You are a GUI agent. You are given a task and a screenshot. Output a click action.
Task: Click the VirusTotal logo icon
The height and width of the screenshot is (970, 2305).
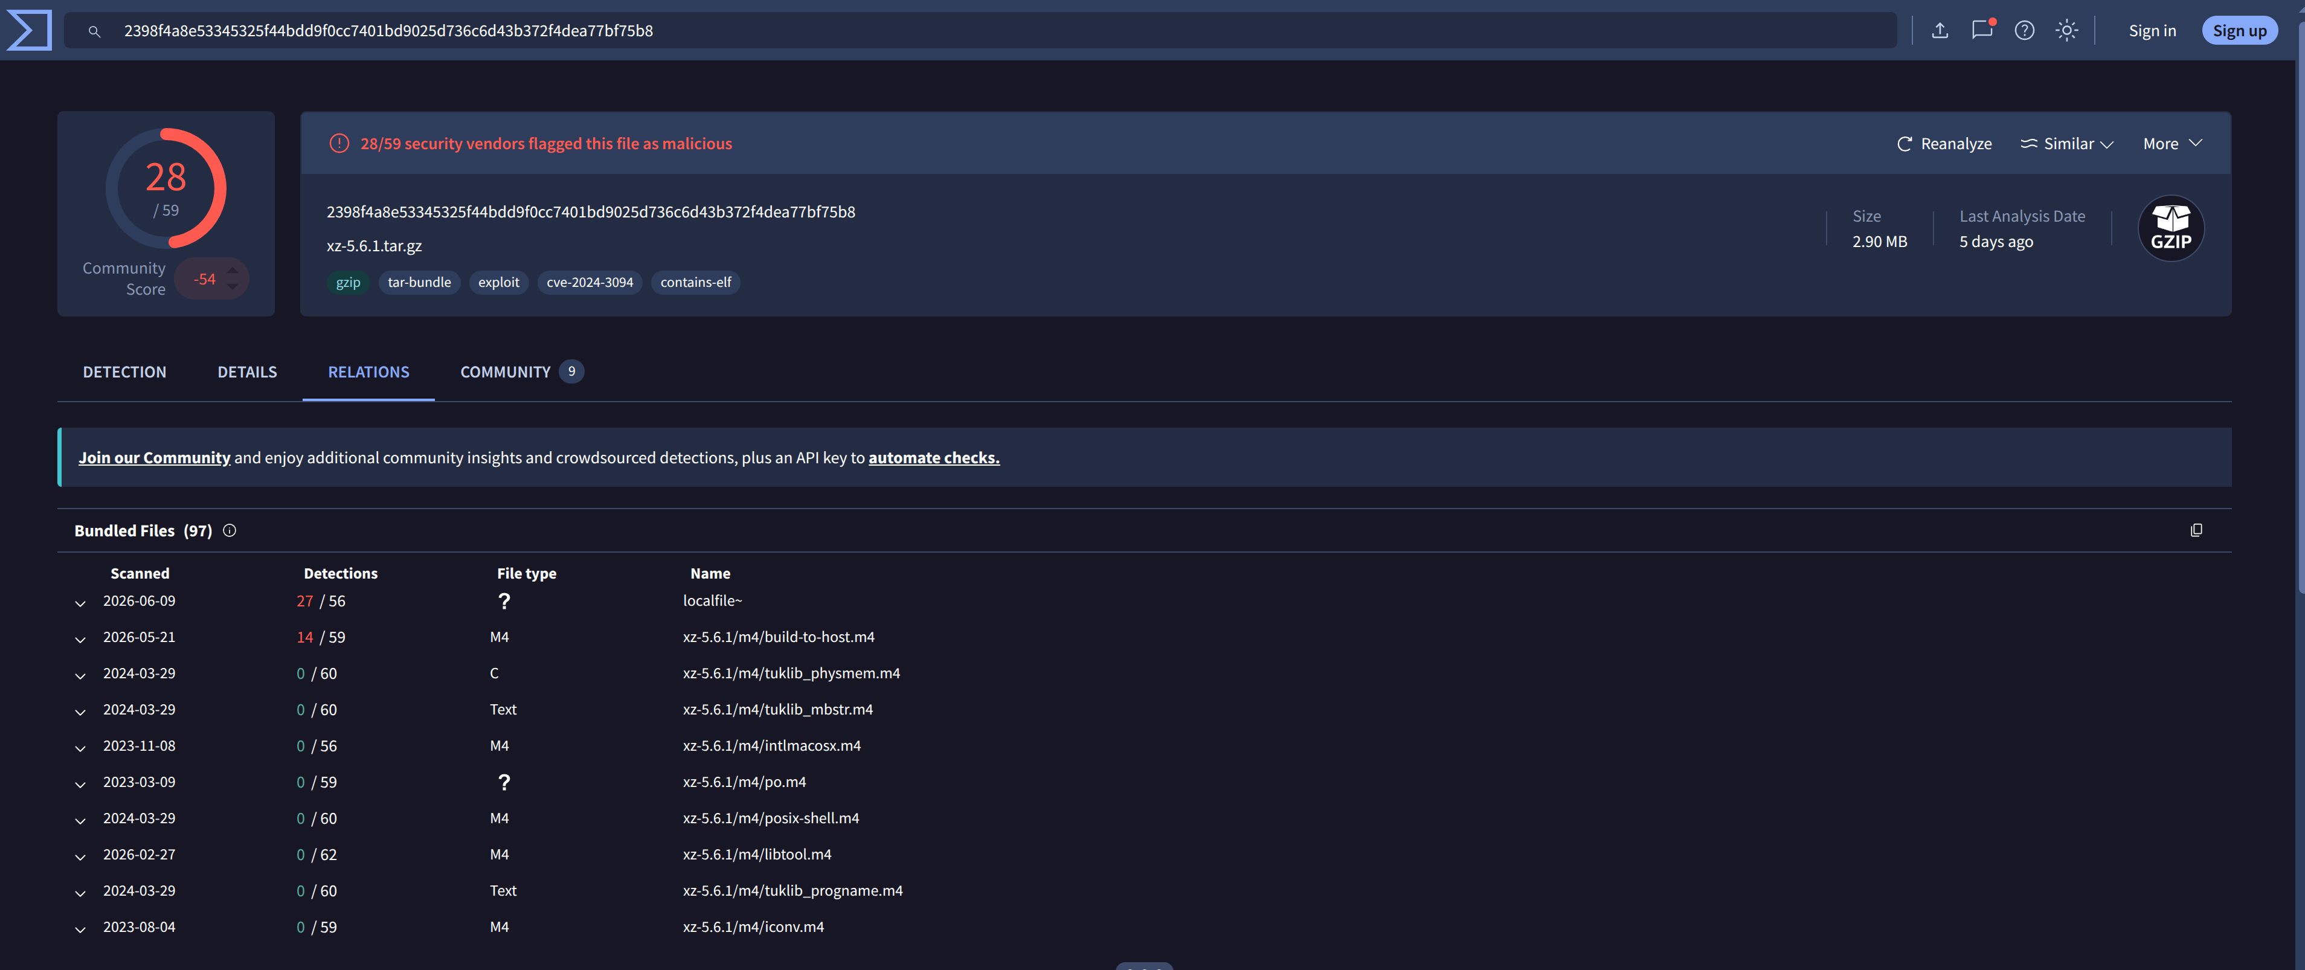pos(30,30)
